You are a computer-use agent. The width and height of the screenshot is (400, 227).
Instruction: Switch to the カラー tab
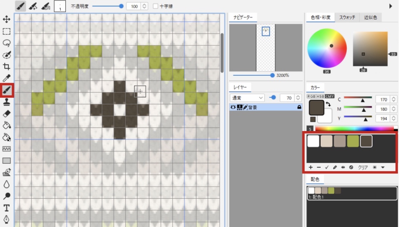pyautogui.click(x=315, y=87)
